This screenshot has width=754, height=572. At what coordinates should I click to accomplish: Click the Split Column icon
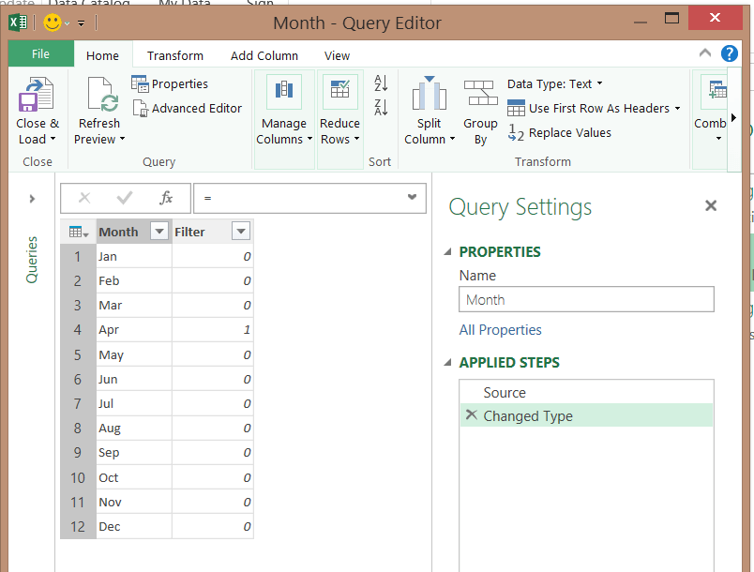click(x=430, y=95)
